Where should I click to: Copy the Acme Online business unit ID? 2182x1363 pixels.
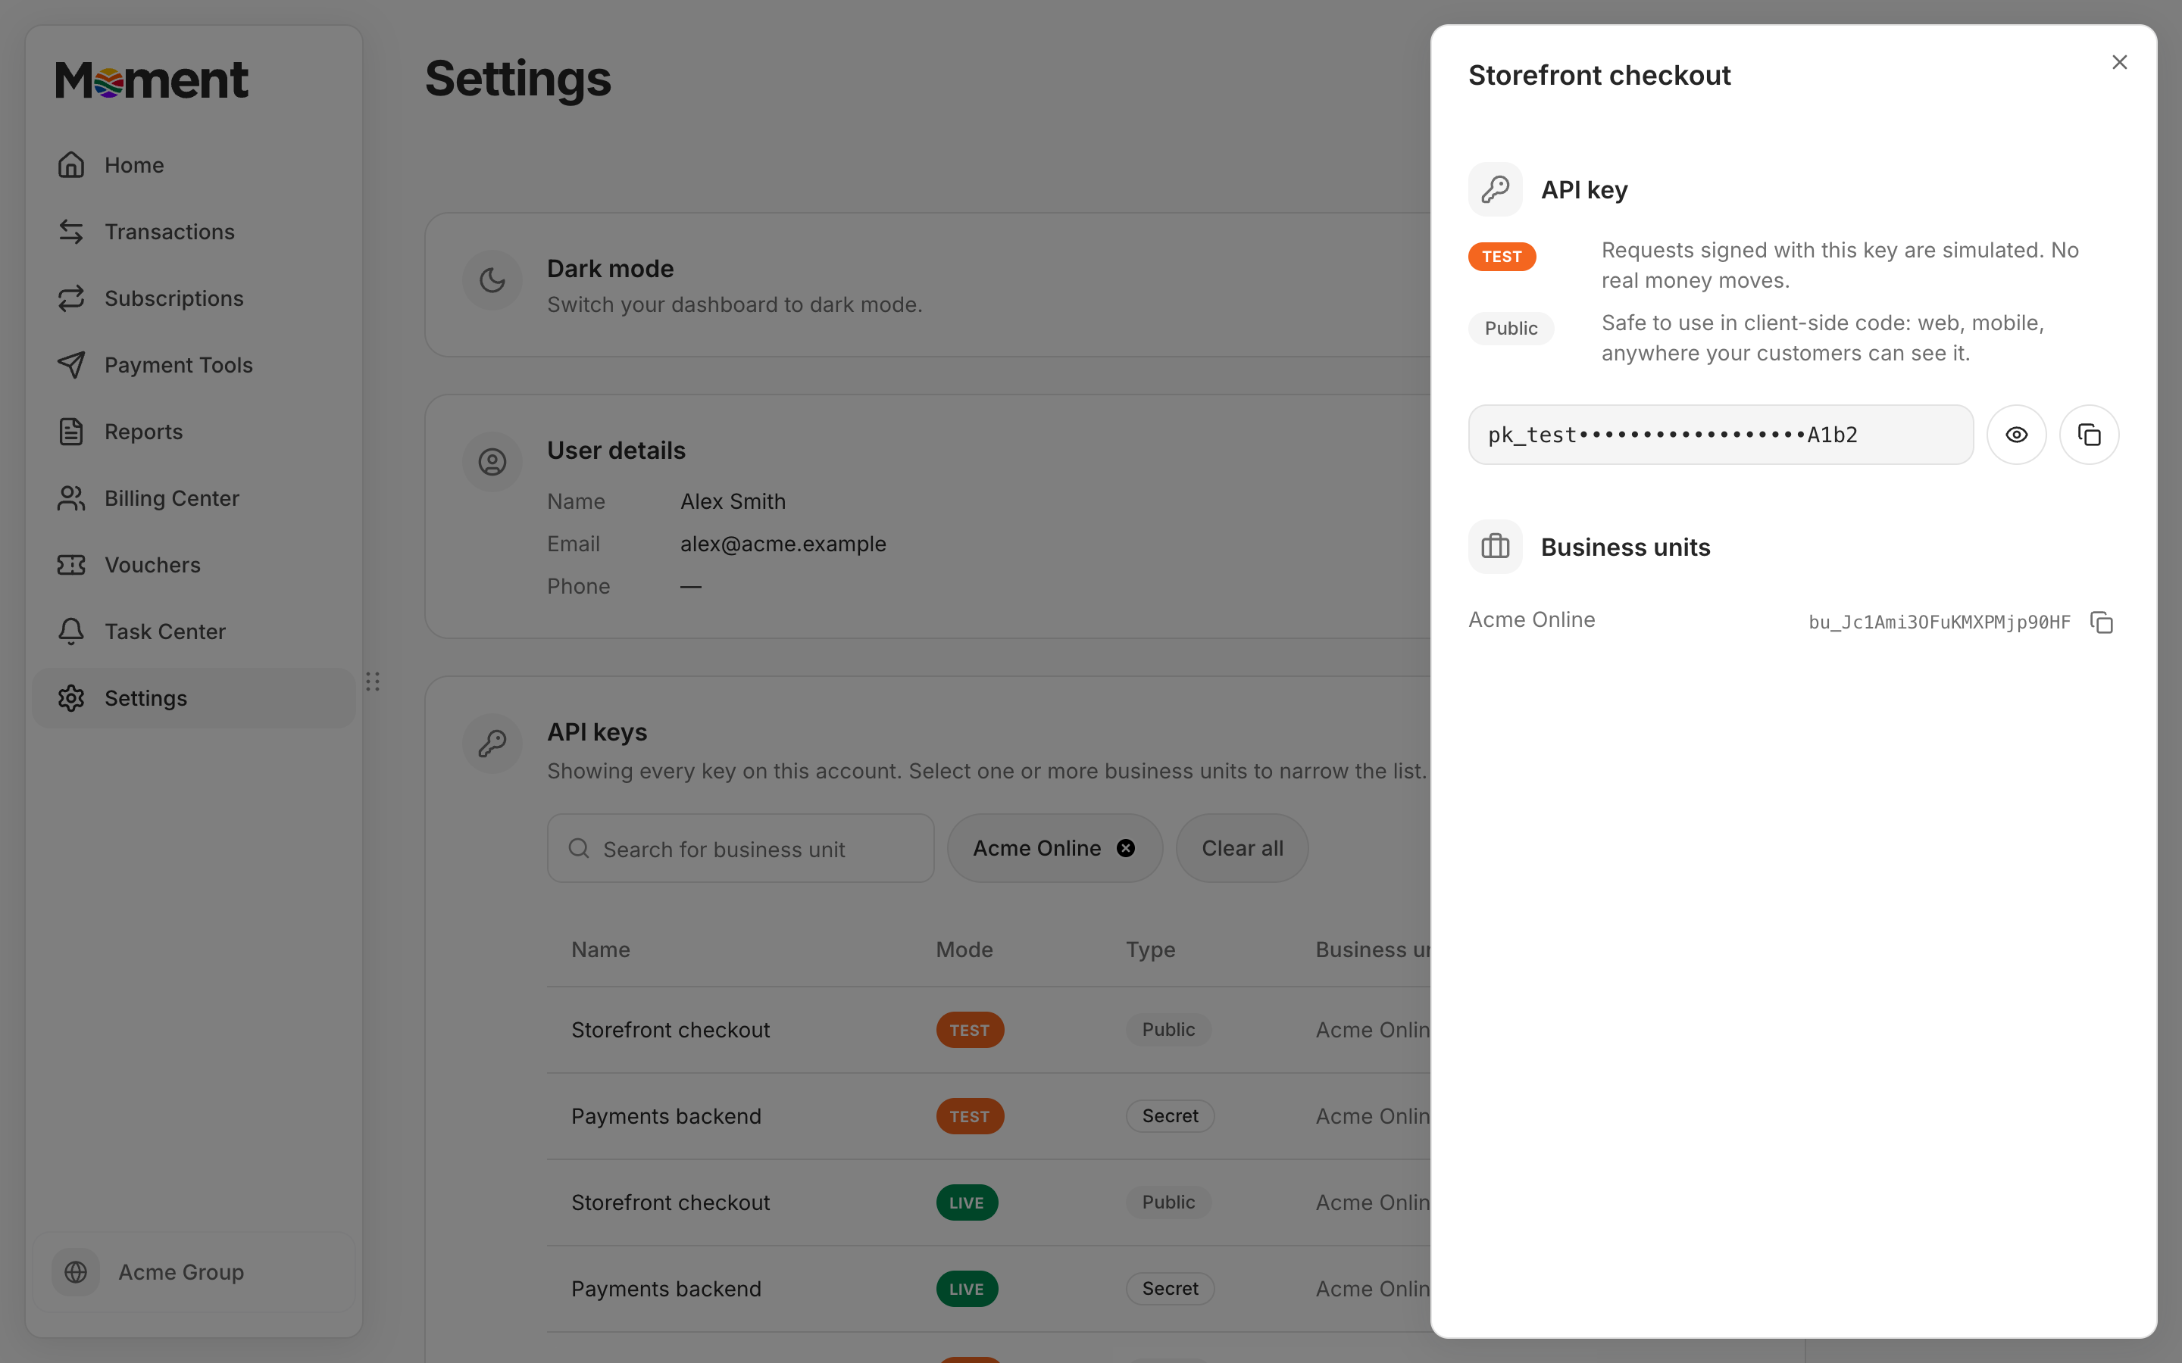tap(2101, 622)
